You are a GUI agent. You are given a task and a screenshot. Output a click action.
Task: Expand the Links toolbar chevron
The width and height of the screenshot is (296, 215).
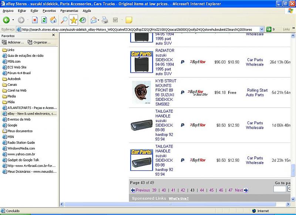coord(293,28)
